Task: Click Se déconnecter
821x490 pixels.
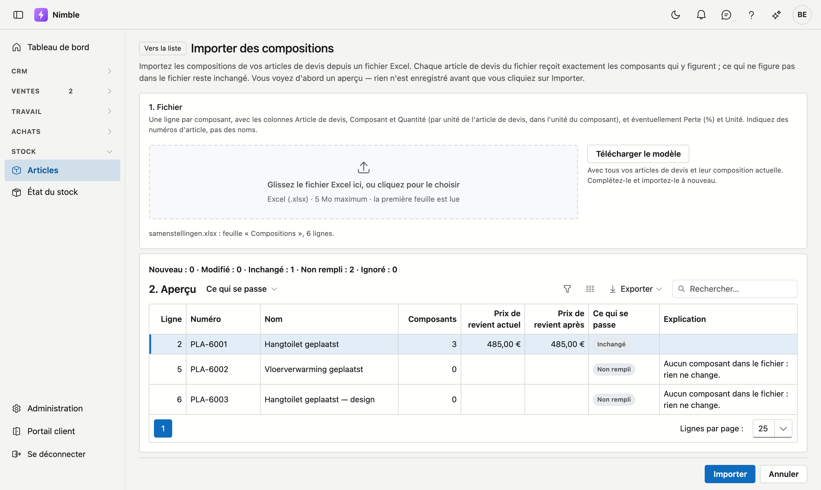Action: (62, 454)
